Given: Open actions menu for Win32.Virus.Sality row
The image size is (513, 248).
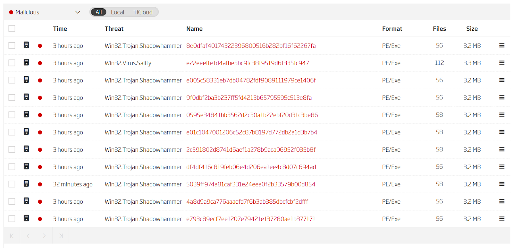Looking at the screenshot, I should click(502, 63).
